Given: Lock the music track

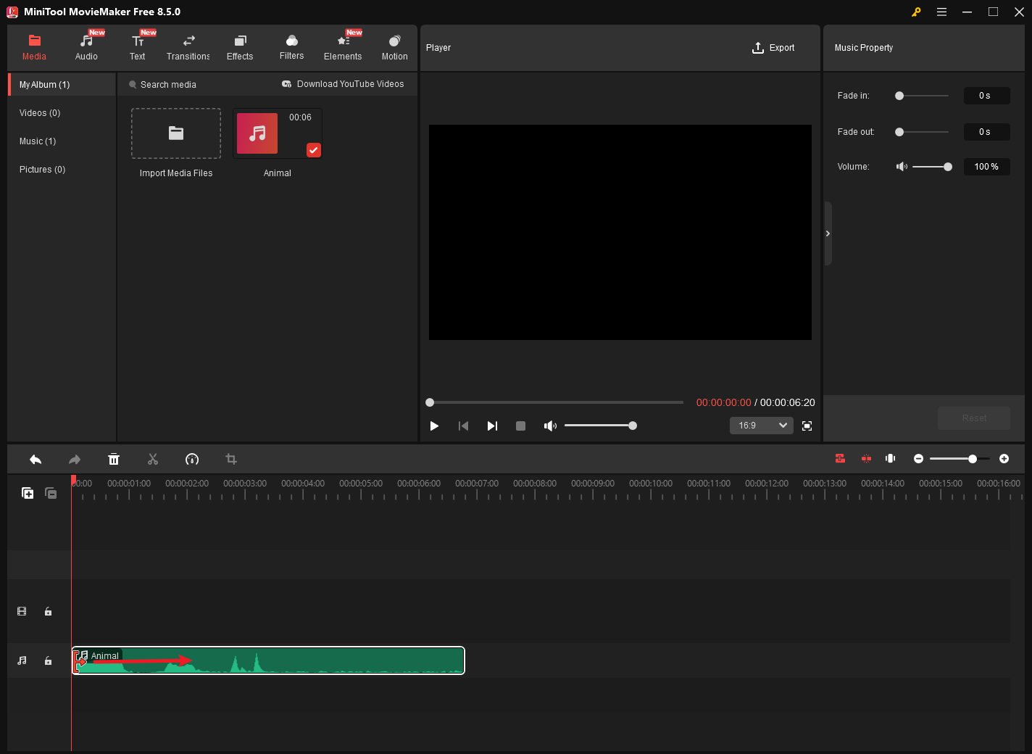Looking at the screenshot, I should point(48,660).
